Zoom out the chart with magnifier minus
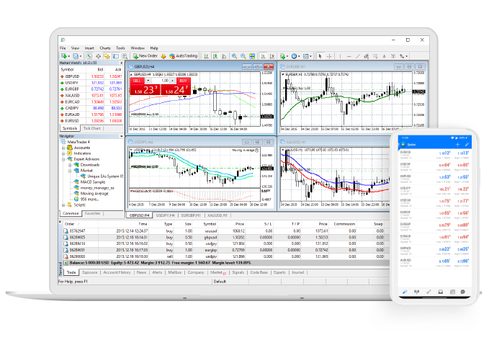 pyautogui.click(x=243, y=56)
